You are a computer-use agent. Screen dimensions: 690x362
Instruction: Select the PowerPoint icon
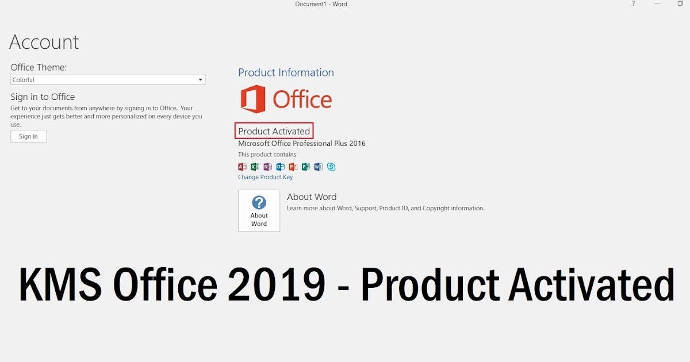293,167
